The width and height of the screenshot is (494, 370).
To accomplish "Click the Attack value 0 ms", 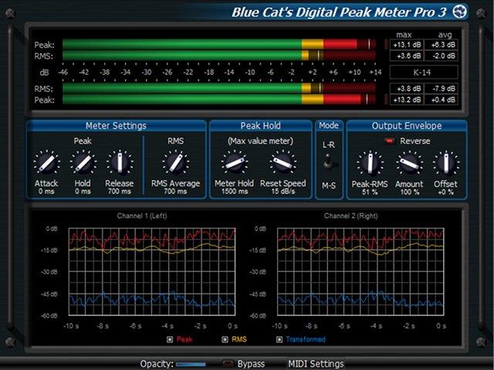I will point(46,191).
